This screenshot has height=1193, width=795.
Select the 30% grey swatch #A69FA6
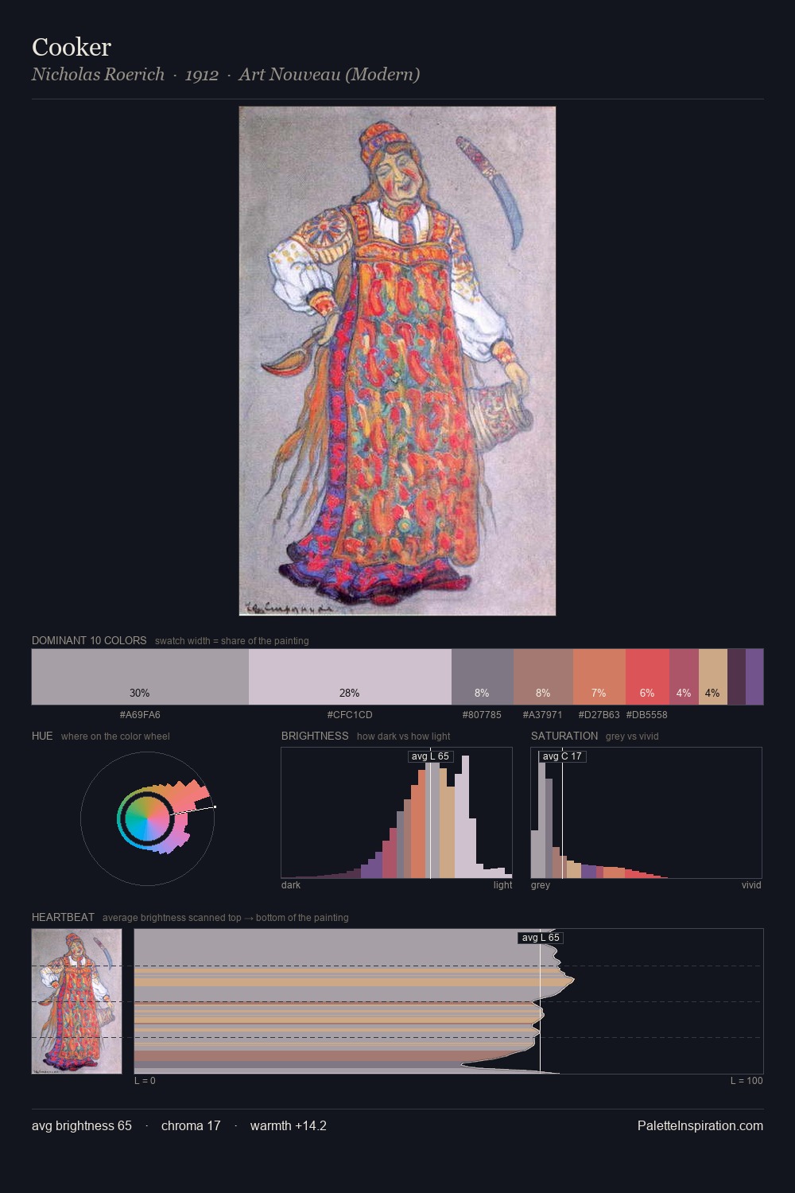[140, 677]
